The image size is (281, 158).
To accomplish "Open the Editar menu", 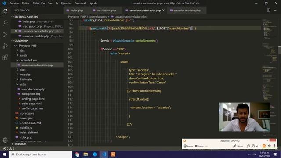I will [26, 3].
